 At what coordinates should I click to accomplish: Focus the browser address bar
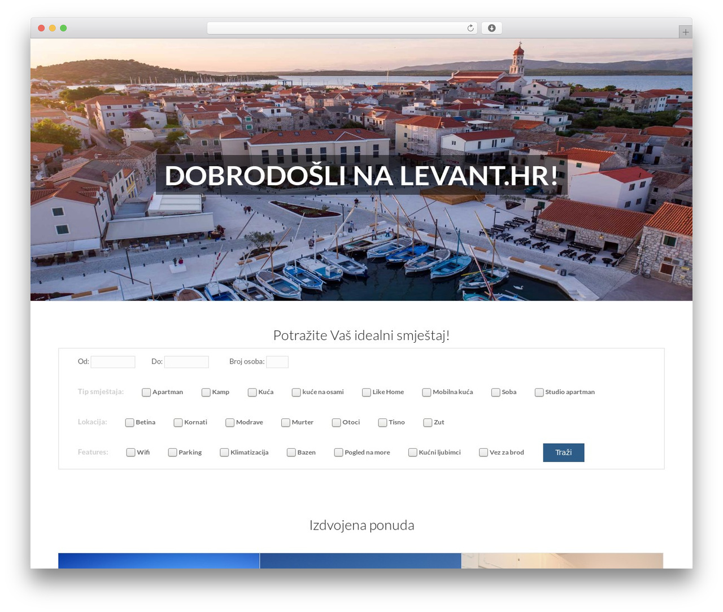click(x=342, y=28)
